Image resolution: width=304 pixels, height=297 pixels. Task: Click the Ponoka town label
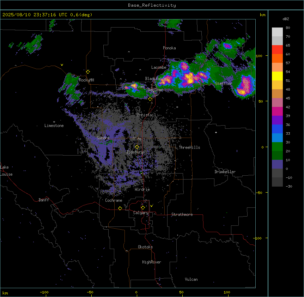pyautogui.click(x=169, y=48)
